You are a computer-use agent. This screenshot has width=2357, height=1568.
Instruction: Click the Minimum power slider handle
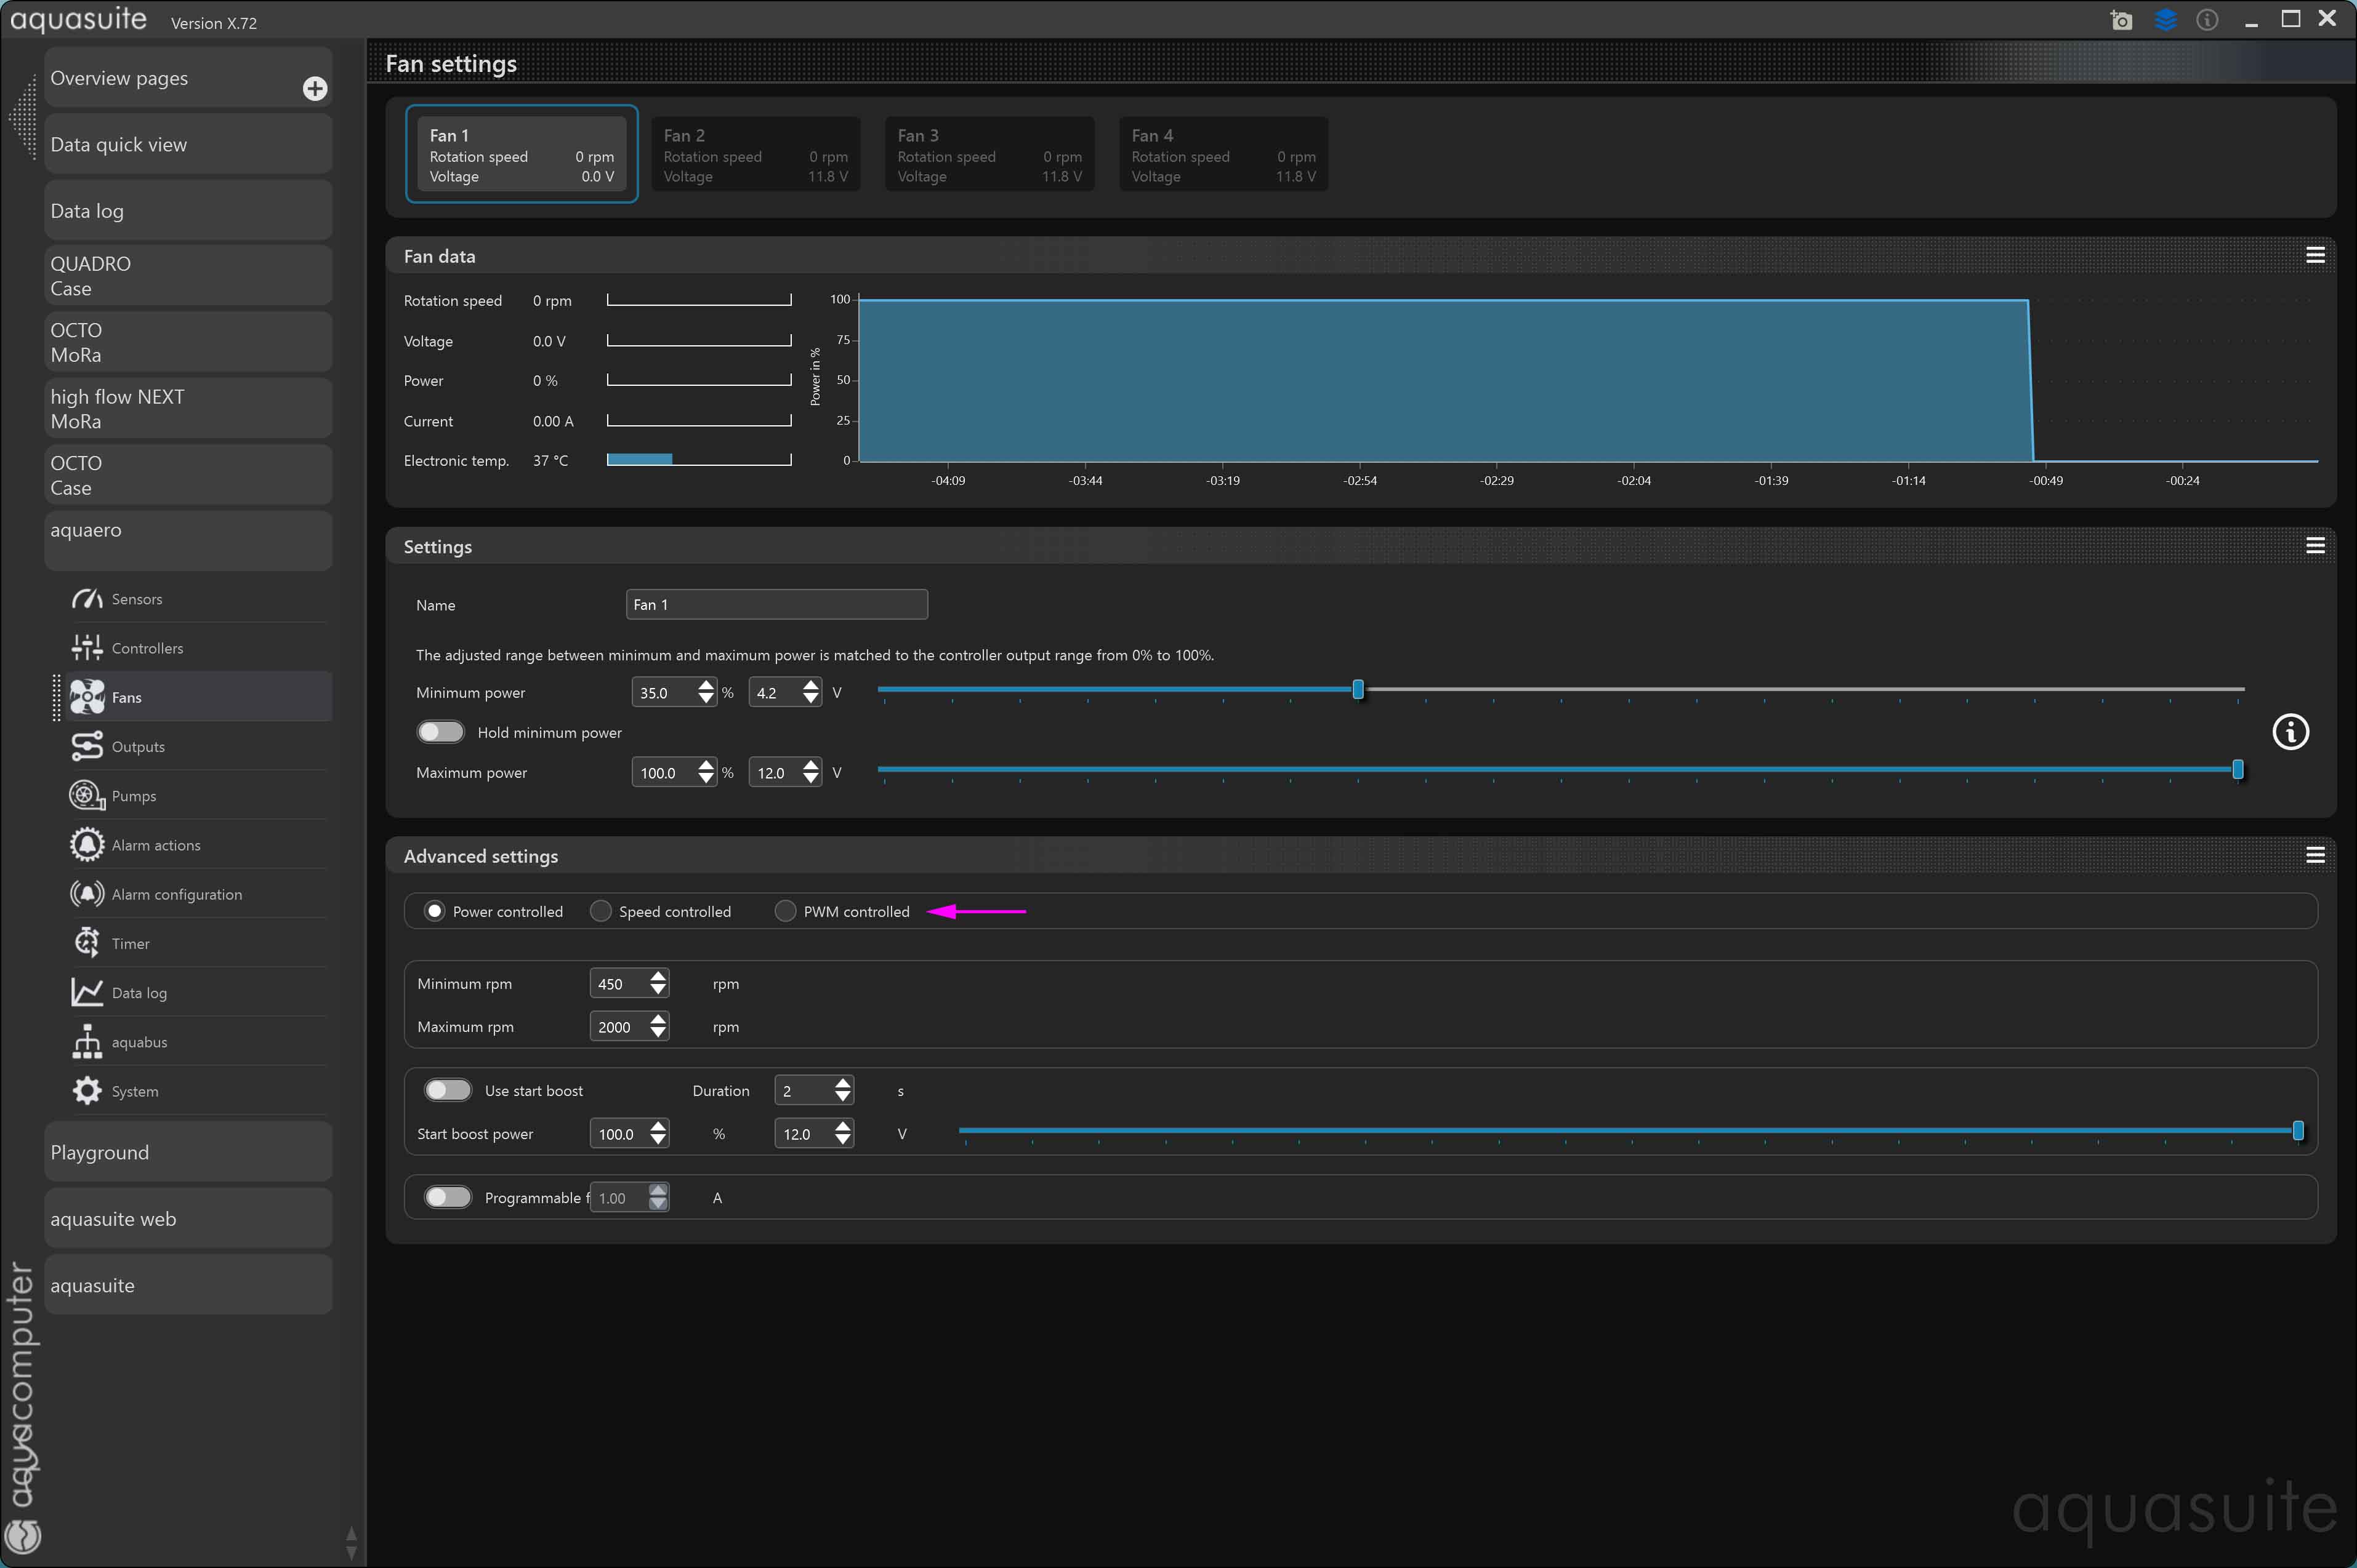click(1358, 690)
